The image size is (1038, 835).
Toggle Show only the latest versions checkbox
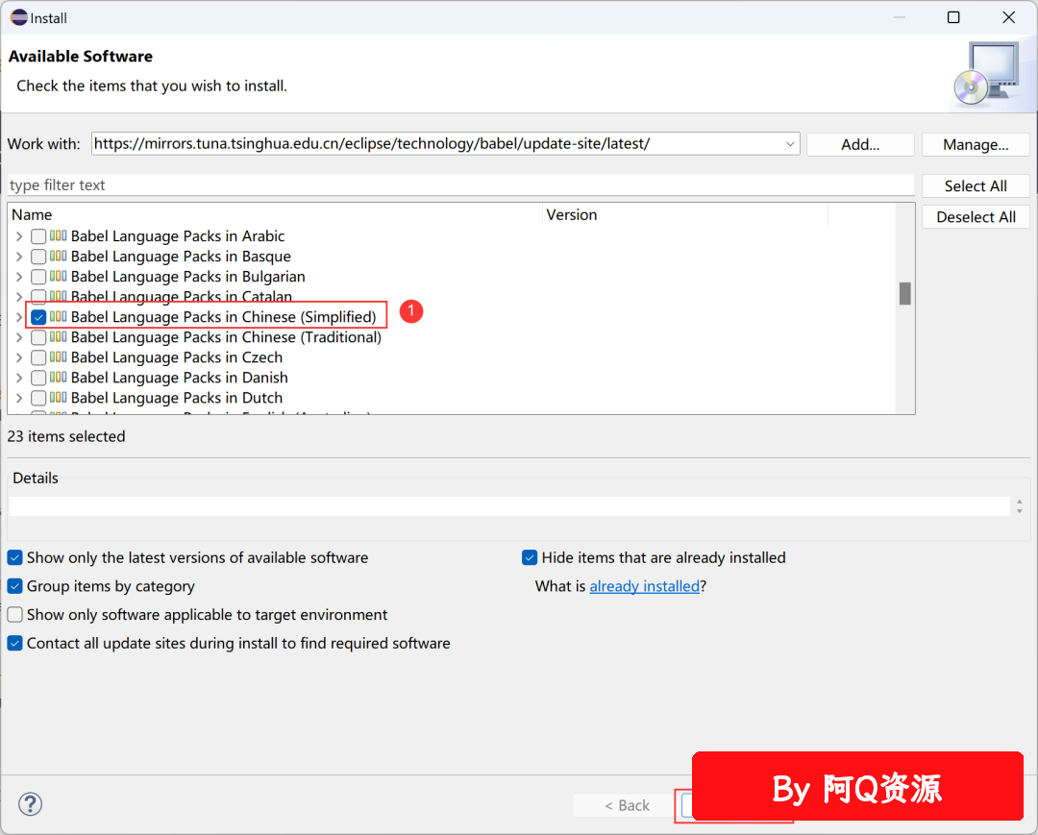(x=14, y=557)
